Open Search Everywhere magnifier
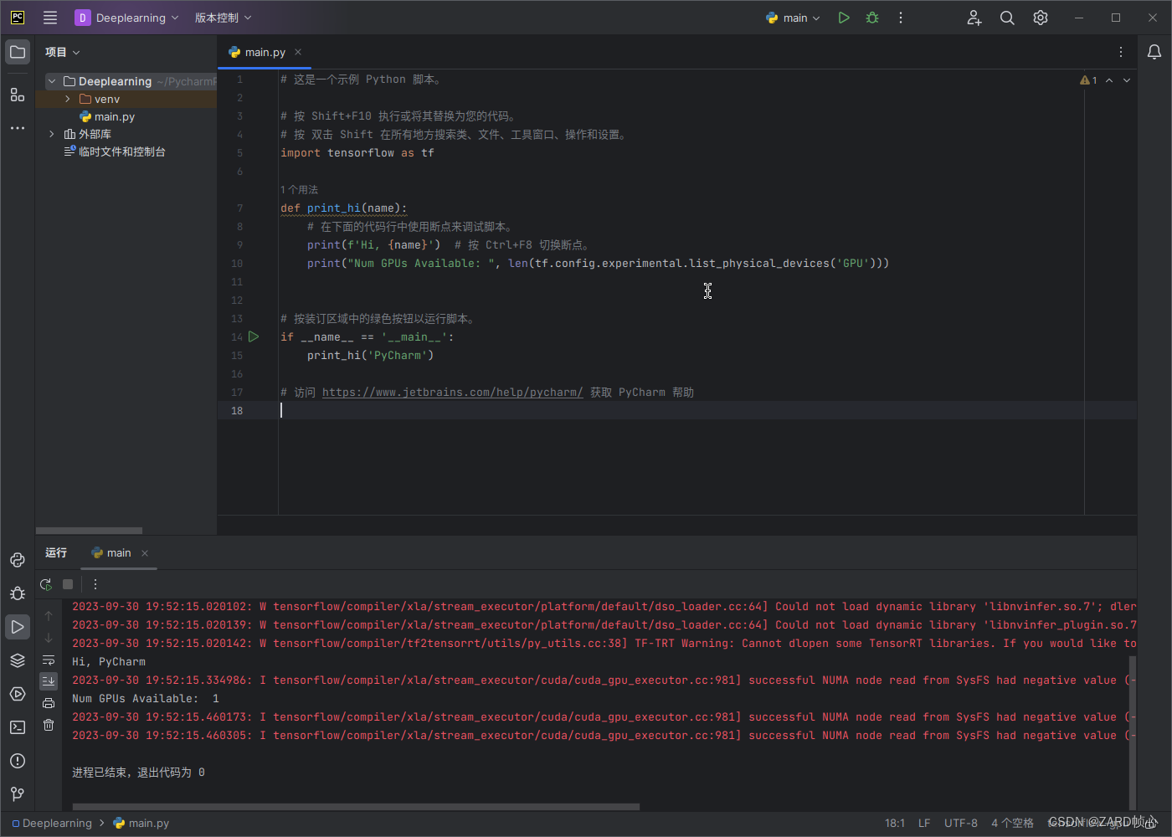The width and height of the screenshot is (1172, 837). pos(1007,18)
